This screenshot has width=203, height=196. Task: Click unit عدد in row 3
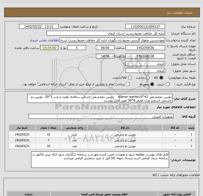[x=75, y=146]
